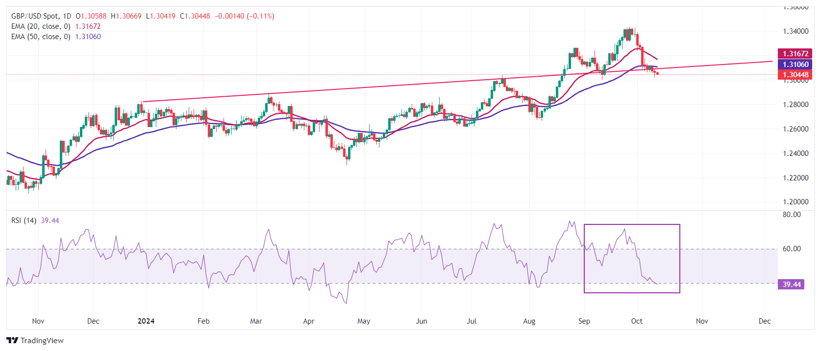Click the TradingView logo icon
821x351 pixels.
(12, 341)
